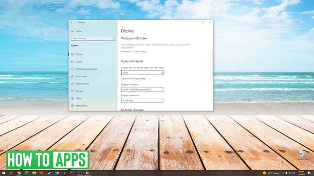The height and width of the screenshot is (176, 314).
Task: Click the Display page heading
Action: coord(128,31)
